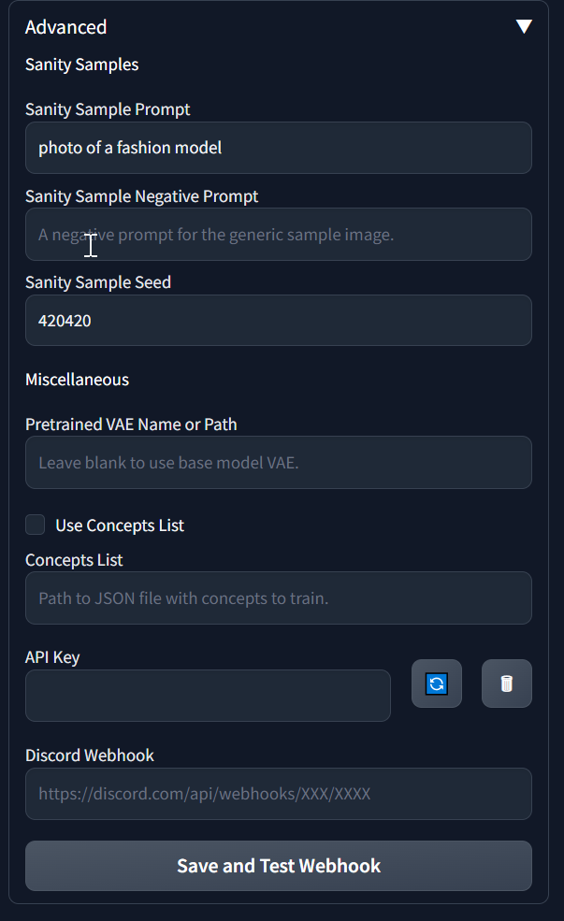Click the Pretrained VAE Name or Path field

click(279, 462)
